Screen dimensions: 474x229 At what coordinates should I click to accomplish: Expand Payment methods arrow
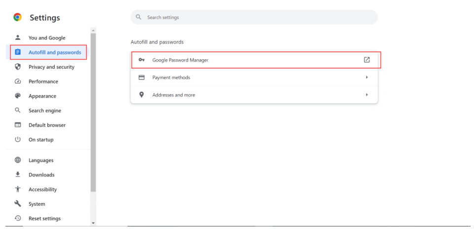367,77
